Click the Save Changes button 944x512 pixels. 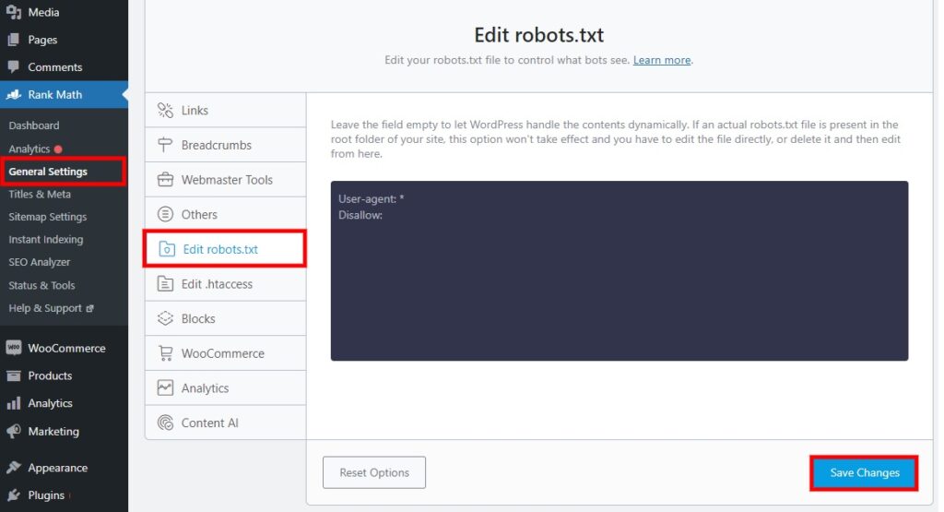864,473
